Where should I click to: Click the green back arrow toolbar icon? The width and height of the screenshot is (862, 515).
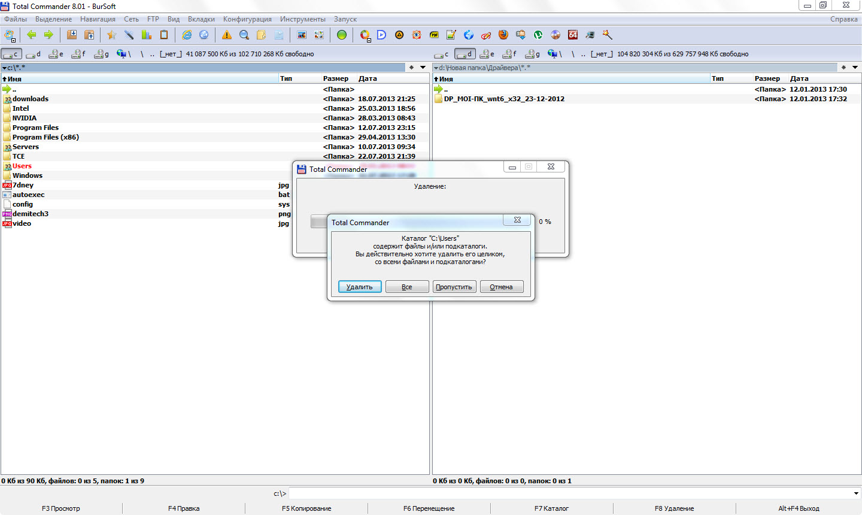click(32, 35)
